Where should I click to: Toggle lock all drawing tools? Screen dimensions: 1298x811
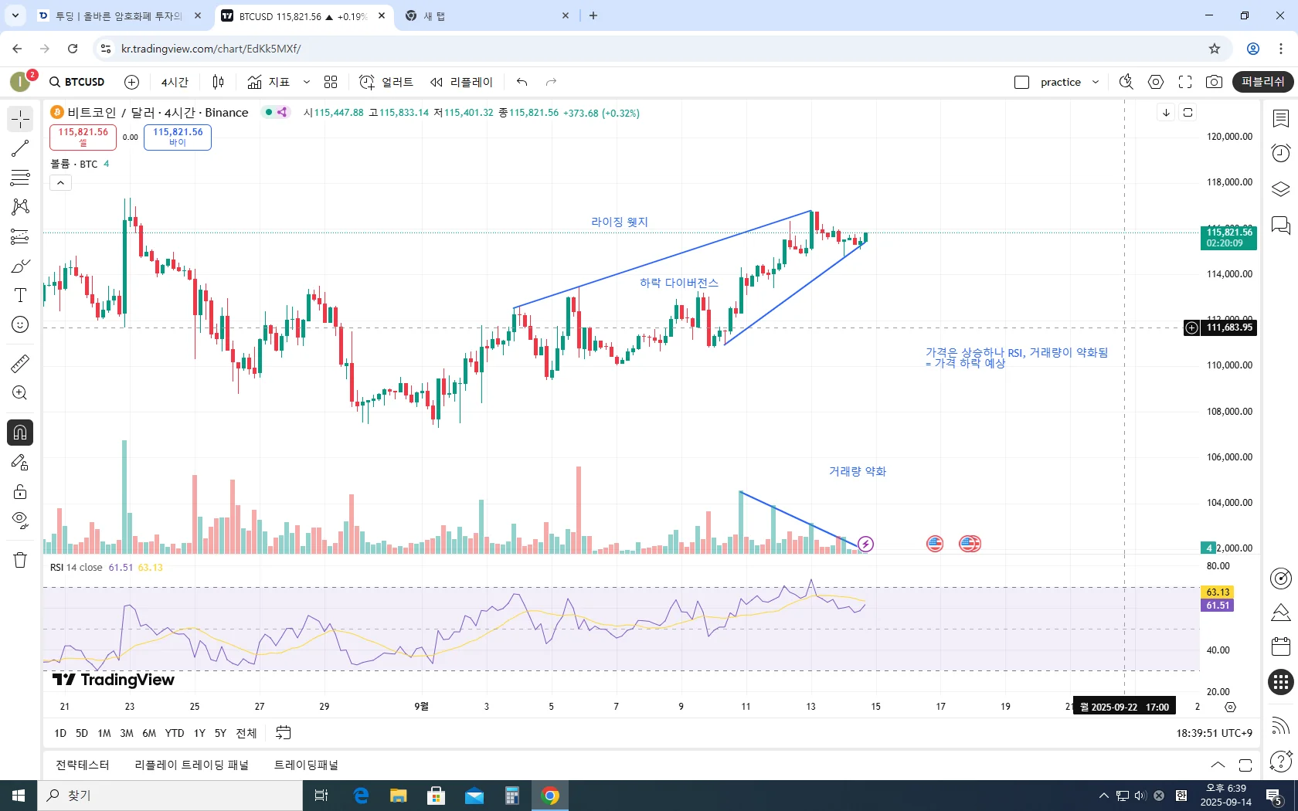(x=20, y=491)
